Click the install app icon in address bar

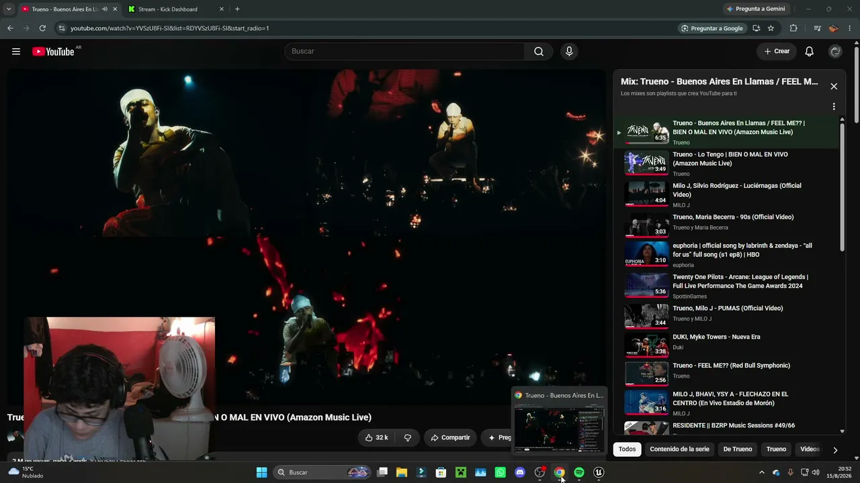757,28
